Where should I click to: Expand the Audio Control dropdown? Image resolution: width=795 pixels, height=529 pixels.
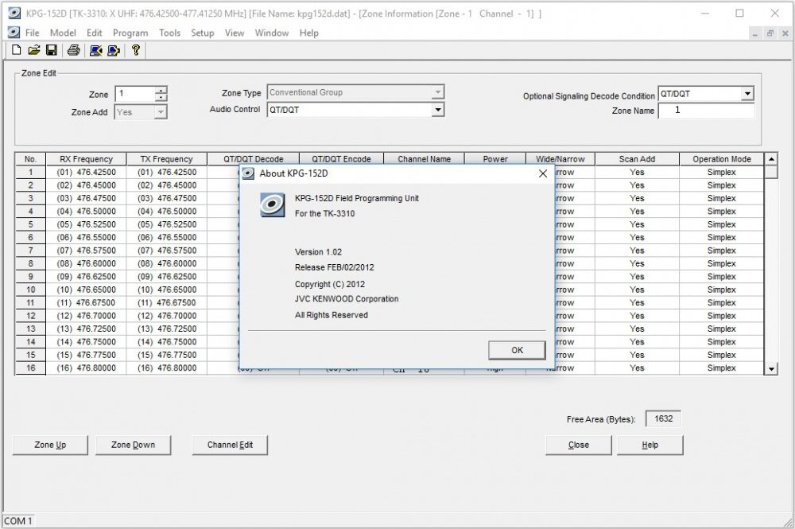437,110
